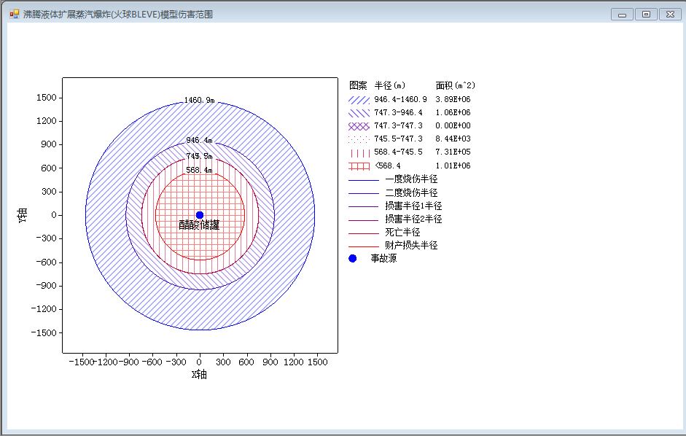Click the application icon in the title bar
Screen dimensions: 686x436
[x=15, y=14]
